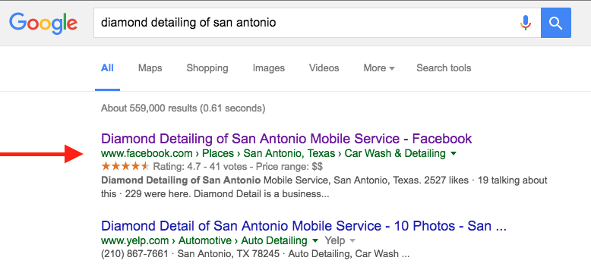This screenshot has height=273, width=591.
Task: Focus the search query input field
Action: tap(305, 23)
